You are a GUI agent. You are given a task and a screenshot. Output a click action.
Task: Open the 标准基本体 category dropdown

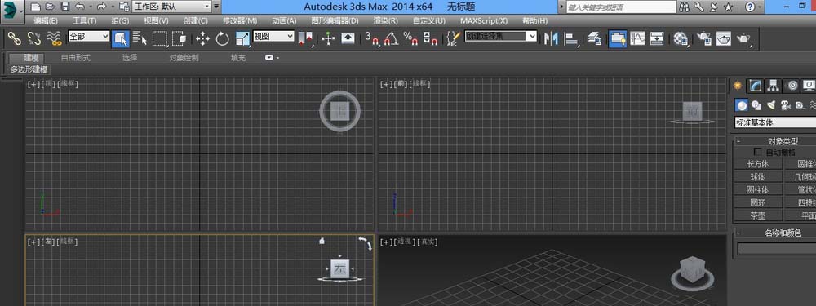click(x=775, y=123)
